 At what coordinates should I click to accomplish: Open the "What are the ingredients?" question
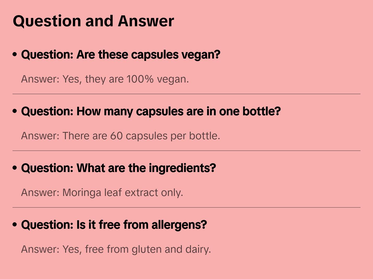point(119,168)
